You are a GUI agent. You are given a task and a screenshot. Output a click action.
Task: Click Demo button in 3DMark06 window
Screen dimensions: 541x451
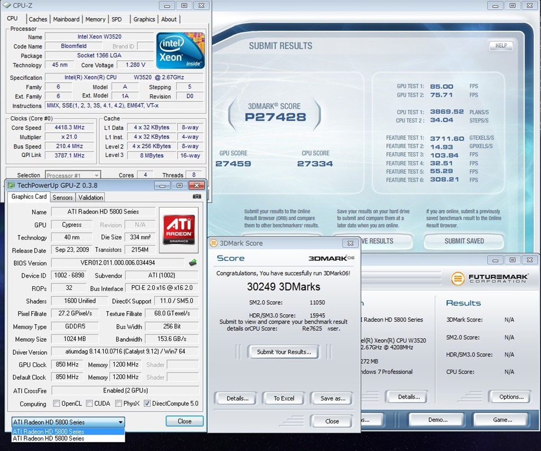tap(438, 420)
